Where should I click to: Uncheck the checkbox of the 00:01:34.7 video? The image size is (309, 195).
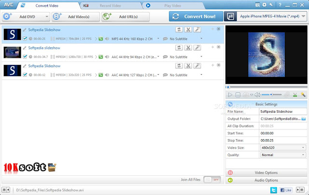coord(25,57)
